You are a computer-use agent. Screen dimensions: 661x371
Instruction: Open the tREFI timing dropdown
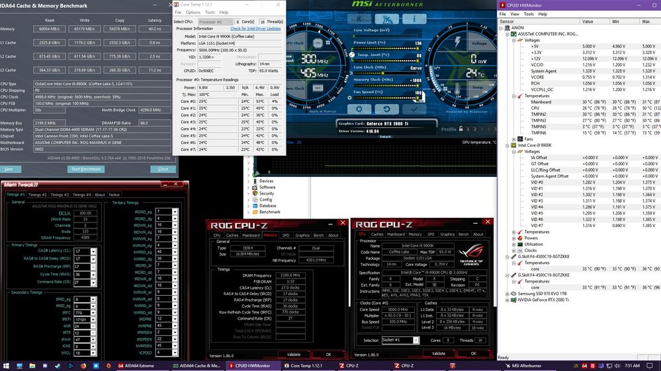pyautogui.click(x=93, y=320)
